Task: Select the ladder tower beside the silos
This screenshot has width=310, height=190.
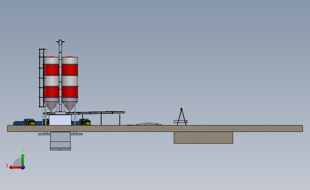Action: tap(42, 78)
